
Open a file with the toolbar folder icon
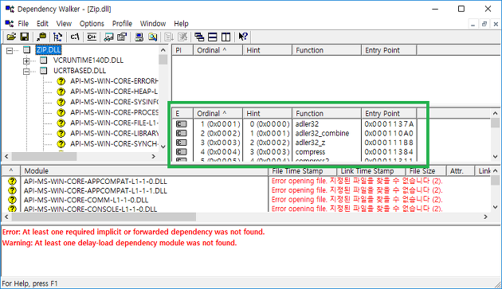pyautogui.click(x=11, y=37)
